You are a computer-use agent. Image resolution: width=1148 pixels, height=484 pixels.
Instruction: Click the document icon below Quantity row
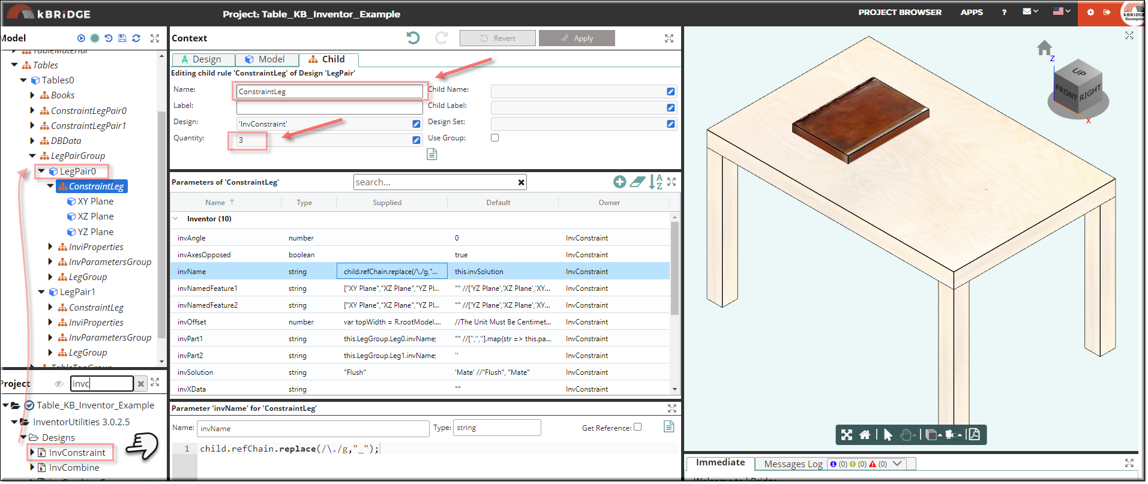[431, 155]
